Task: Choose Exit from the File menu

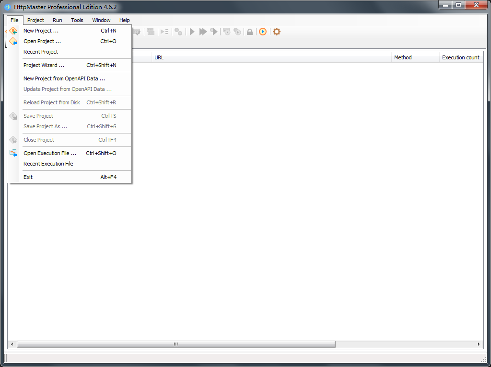Action: pyautogui.click(x=69, y=177)
